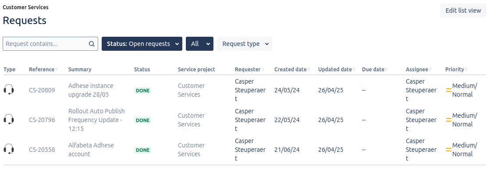Click medium priority icon in CS-20809 row

(448, 90)
